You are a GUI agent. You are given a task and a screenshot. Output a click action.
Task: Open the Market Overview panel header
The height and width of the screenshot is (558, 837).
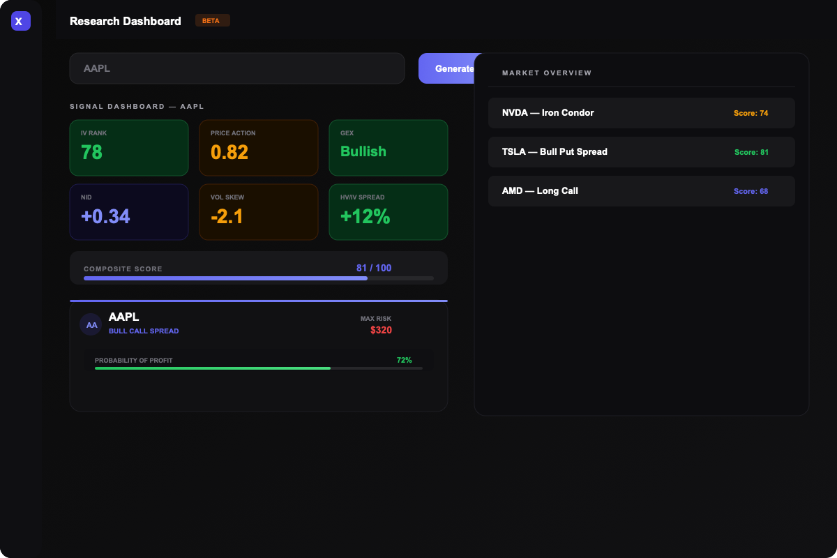(546, 73)
